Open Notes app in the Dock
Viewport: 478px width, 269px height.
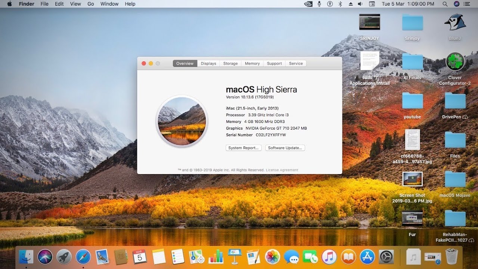click(x=159, y=257)
